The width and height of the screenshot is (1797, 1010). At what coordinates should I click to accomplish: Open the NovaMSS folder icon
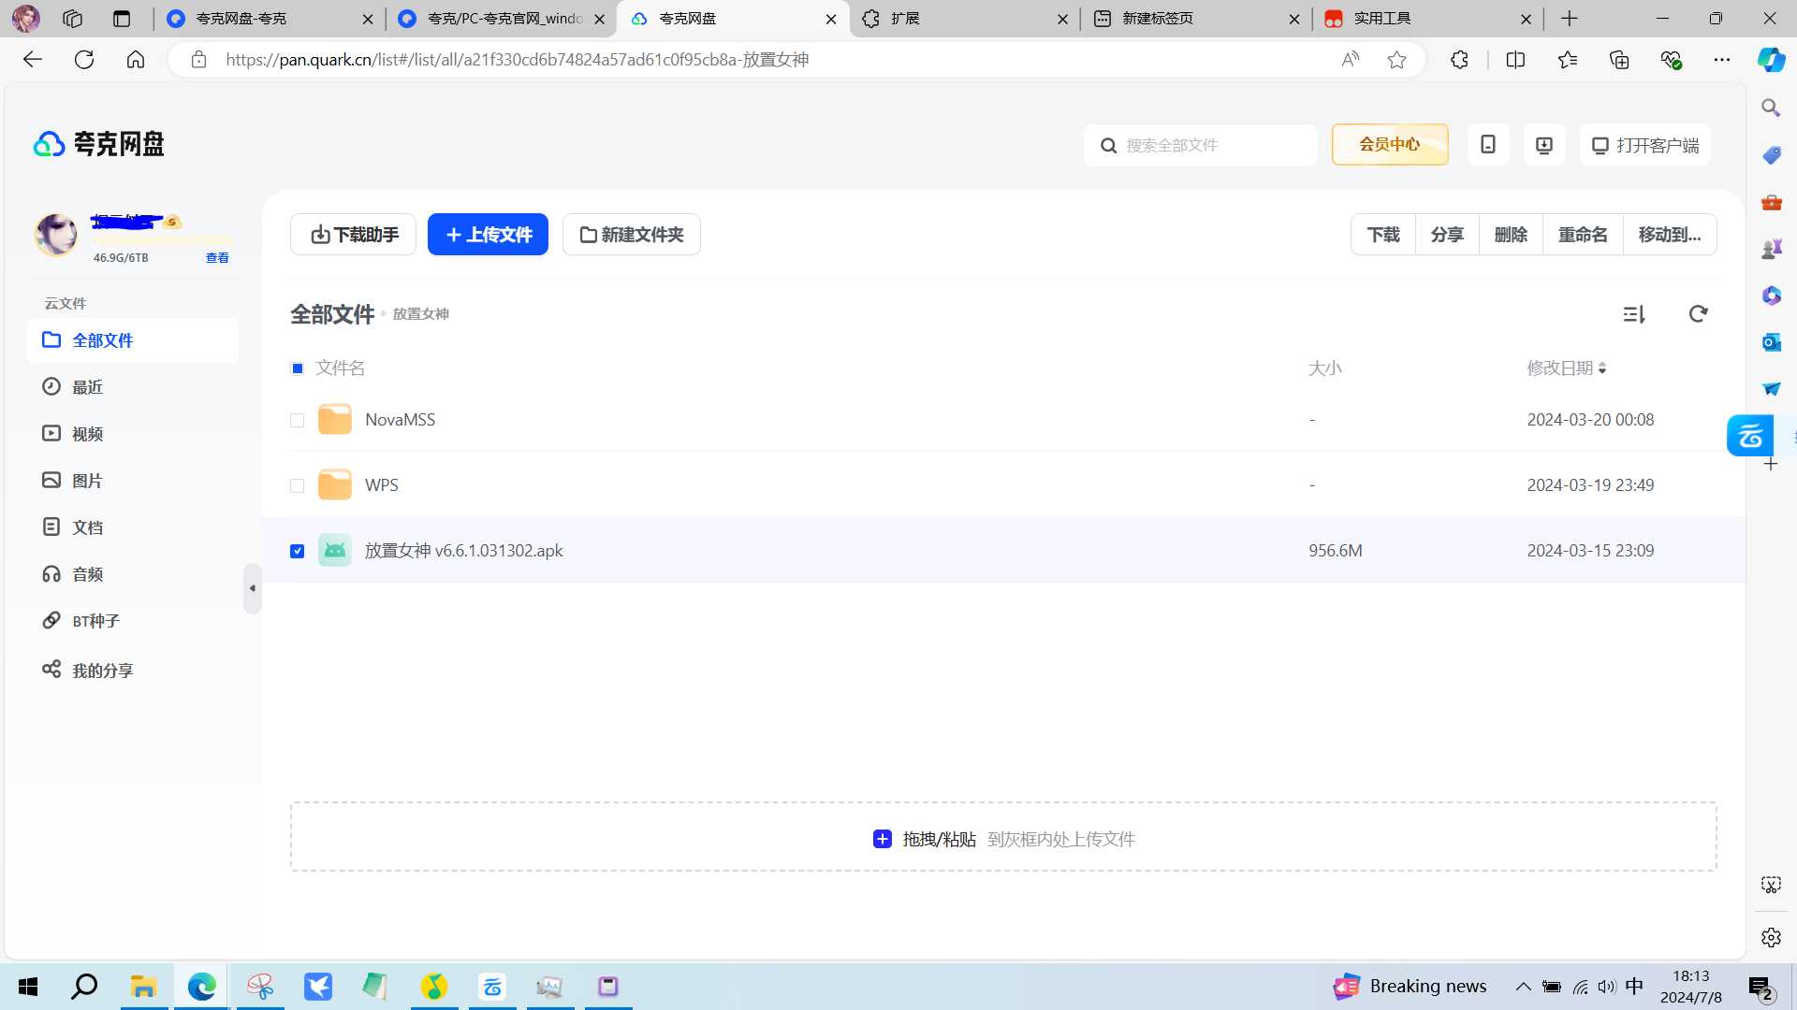[335, 420]
